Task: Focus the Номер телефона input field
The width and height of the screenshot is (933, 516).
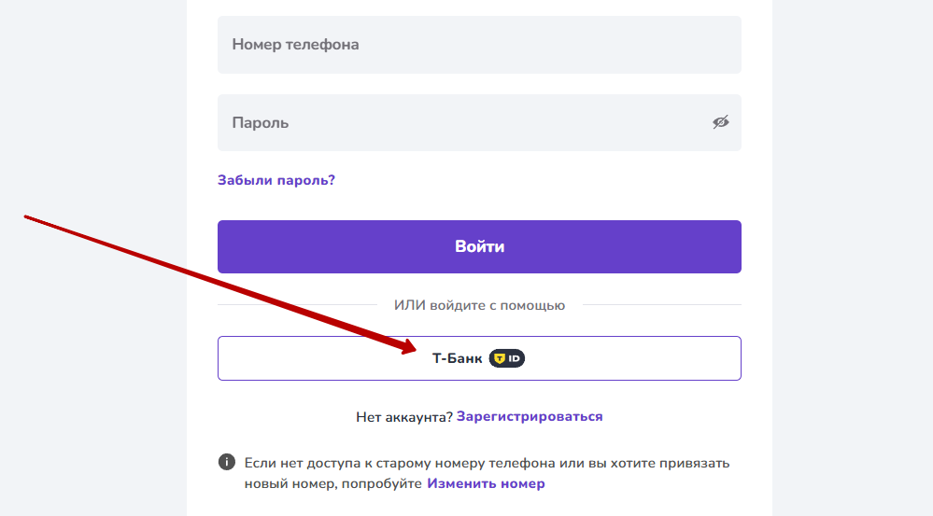Action: click(x=479, y=45)
